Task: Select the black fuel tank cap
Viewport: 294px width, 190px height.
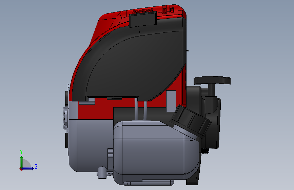Action: tap(190, 121)
